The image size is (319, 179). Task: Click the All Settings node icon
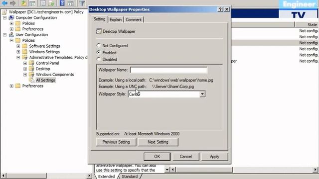31,80
